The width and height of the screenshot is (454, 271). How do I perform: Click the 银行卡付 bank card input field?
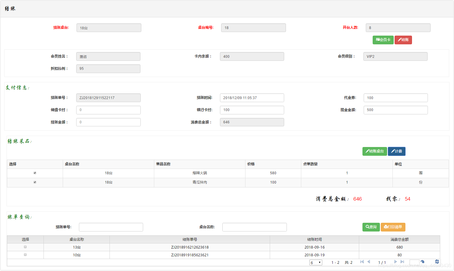[252, 110]
